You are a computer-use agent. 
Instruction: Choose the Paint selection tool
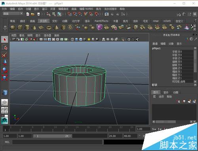click(5, 55)
